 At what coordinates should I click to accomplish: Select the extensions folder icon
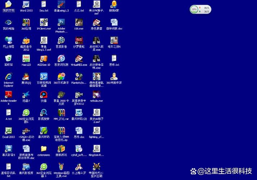(x=44, y=149)
